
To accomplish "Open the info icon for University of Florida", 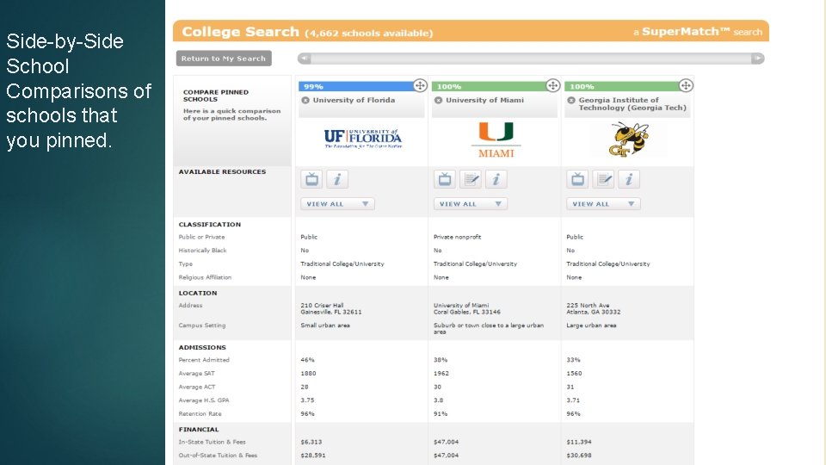I will click(337, 179).
